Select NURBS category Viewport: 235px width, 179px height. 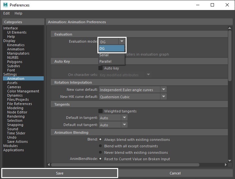(13, 58)
